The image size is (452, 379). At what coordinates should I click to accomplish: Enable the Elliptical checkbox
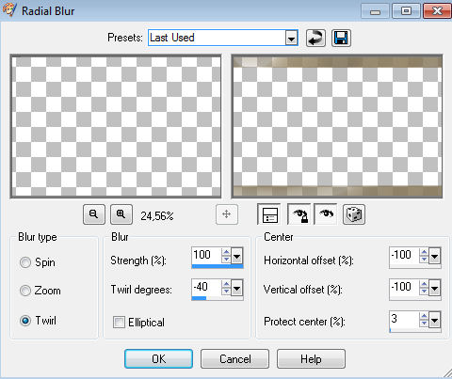(x=119, y=322)
